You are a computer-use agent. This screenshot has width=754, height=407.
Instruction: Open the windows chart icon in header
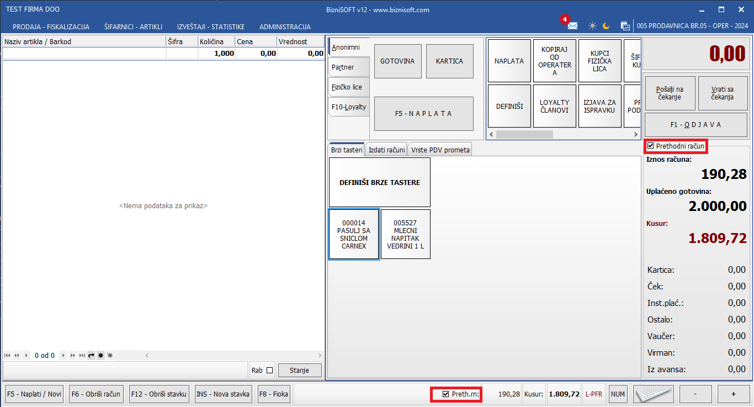coord(625,26)
